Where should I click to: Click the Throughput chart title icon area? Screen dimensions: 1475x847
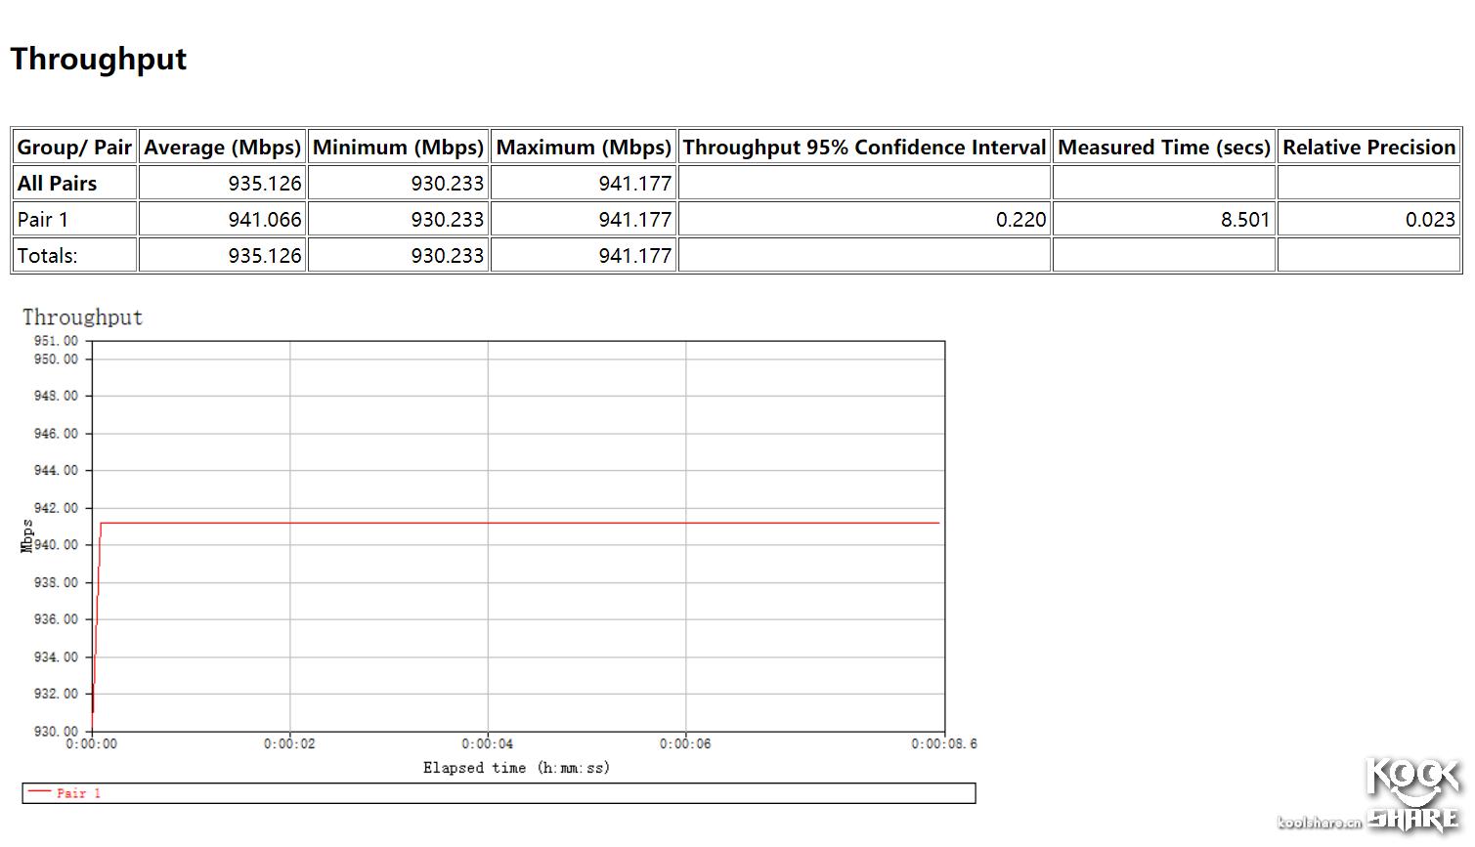pos(82,317)
